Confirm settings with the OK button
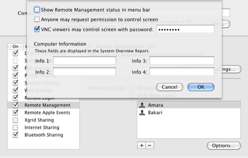The width and height of the screenshot is (248, 158). coord(201,87)
